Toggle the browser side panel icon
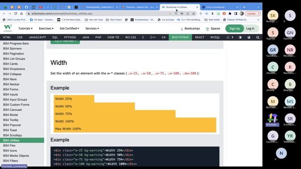Image resolution: width=301 pixels, height=169 pixels. 236,14
